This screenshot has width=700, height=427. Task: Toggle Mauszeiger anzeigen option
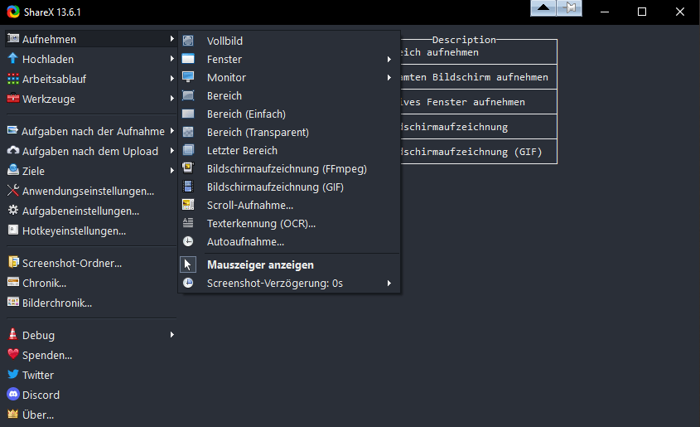click(260, 265)
